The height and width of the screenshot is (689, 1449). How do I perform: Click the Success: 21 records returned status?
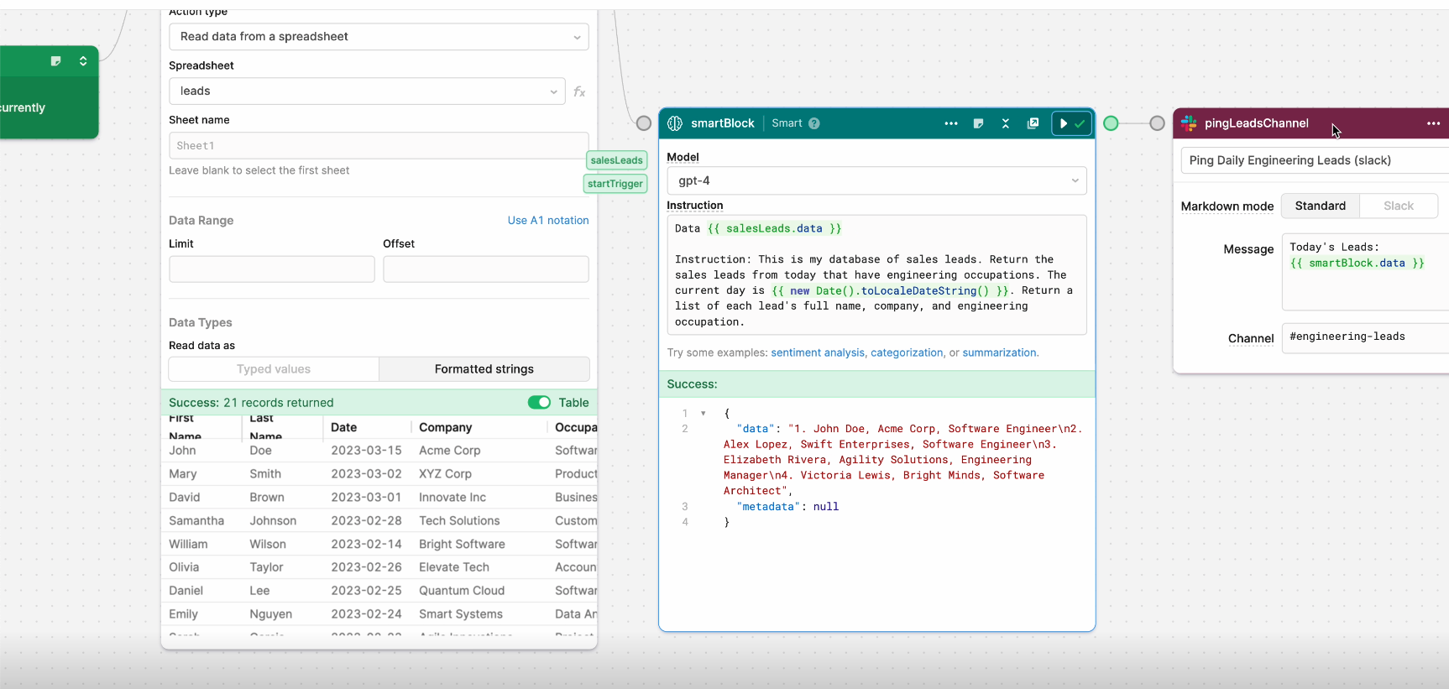pyautogui.click(x=251, y=403)
